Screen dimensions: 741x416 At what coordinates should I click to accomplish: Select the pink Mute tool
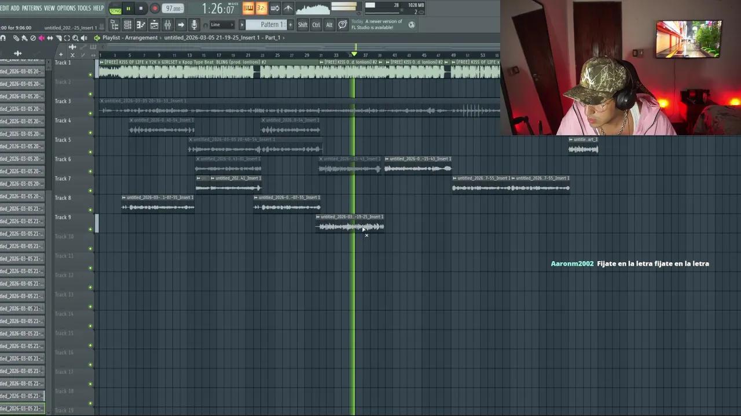click(x=41, y=38)
